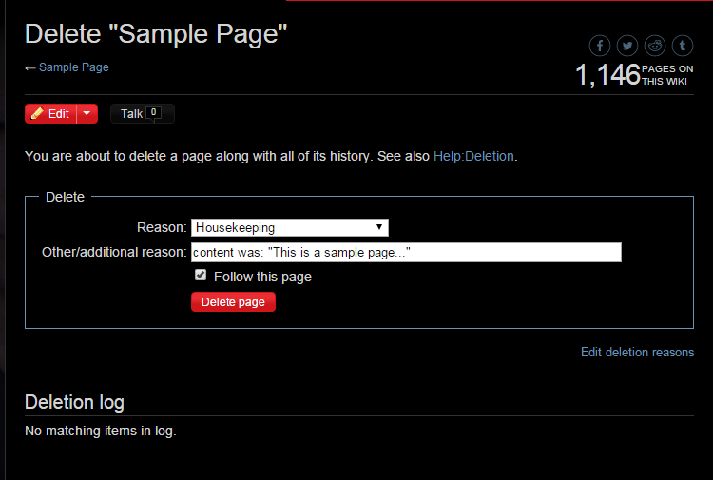
Task: Click the back arrow before Sample Page
Action: (30, 68)
